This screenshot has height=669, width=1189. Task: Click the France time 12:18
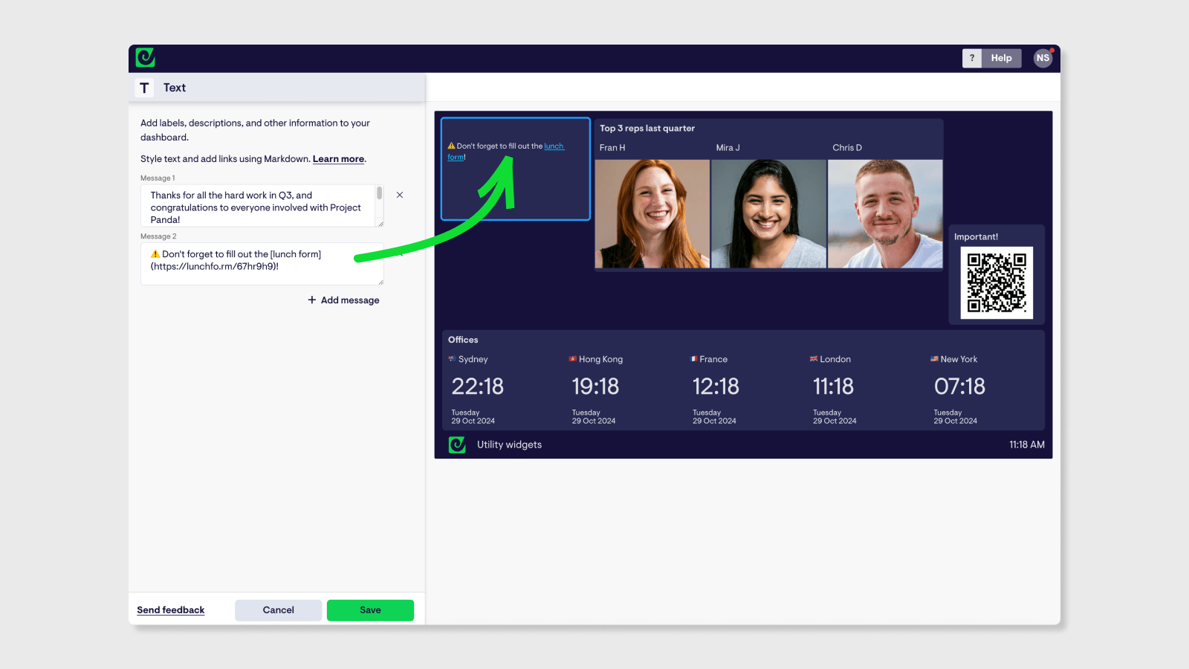716,387
